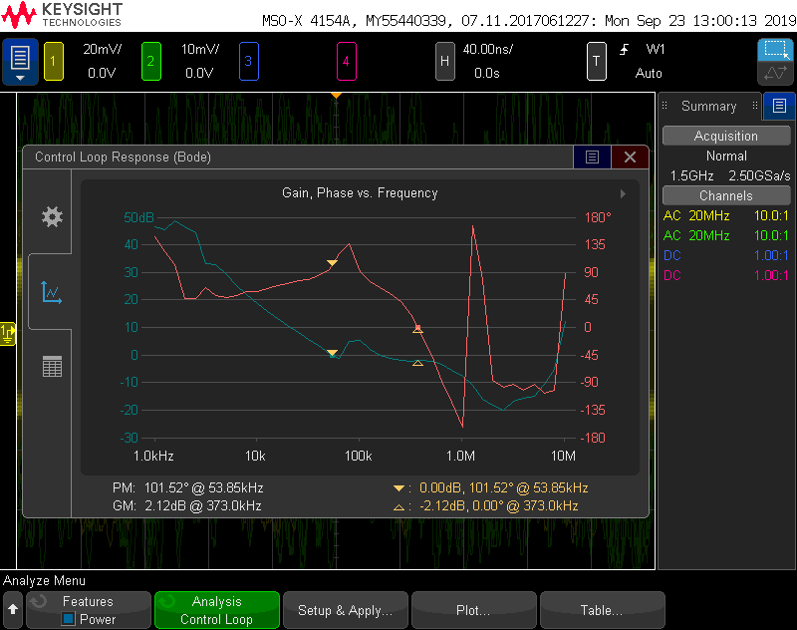This screenshot has width=797, height=630.
Task: Click the channel 2 10mV/ scale value
Action: pyautogui.click(x=200, y=49)
